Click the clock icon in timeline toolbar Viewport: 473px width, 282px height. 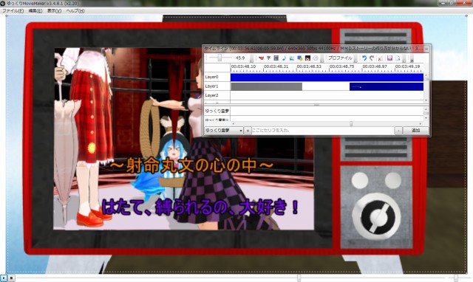pyautogui.click(x=316, y=58)
